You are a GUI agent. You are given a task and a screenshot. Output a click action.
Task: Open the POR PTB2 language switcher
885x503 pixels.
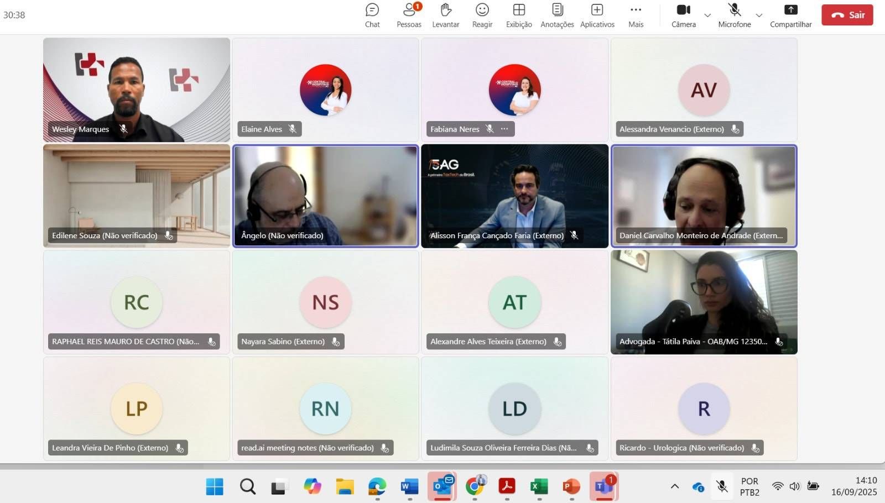pos(749,486)
